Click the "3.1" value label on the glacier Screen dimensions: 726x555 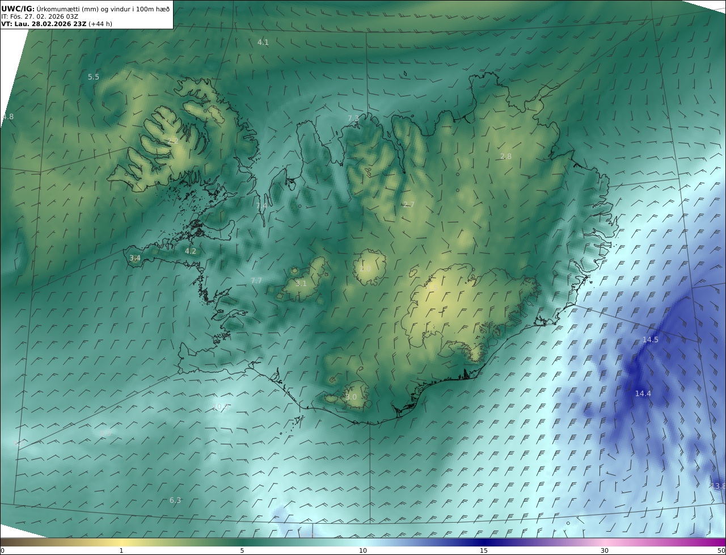pos(301,283)
